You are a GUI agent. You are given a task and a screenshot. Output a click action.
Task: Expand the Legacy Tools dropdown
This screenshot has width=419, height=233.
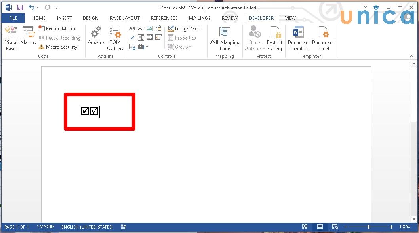[143, 47]
